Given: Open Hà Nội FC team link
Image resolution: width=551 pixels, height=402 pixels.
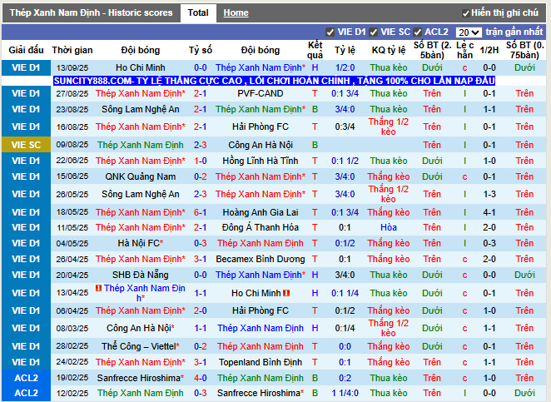Looking at the screenshot, I should click(140, 243).
